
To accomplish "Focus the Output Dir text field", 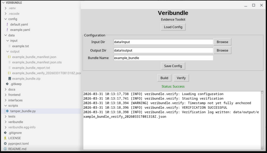I will click(x=163, y=51).
